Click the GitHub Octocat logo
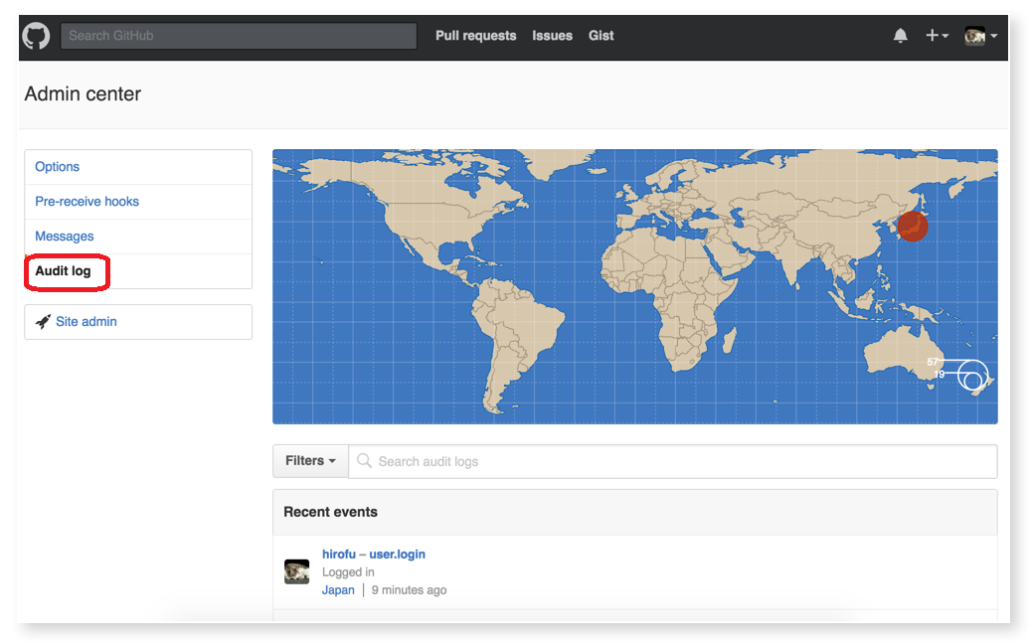This screenshot has height=643, width=1030. [36, 36]
